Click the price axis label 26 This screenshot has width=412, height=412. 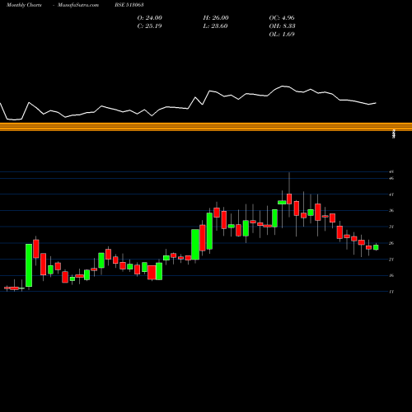coord(391,243)
